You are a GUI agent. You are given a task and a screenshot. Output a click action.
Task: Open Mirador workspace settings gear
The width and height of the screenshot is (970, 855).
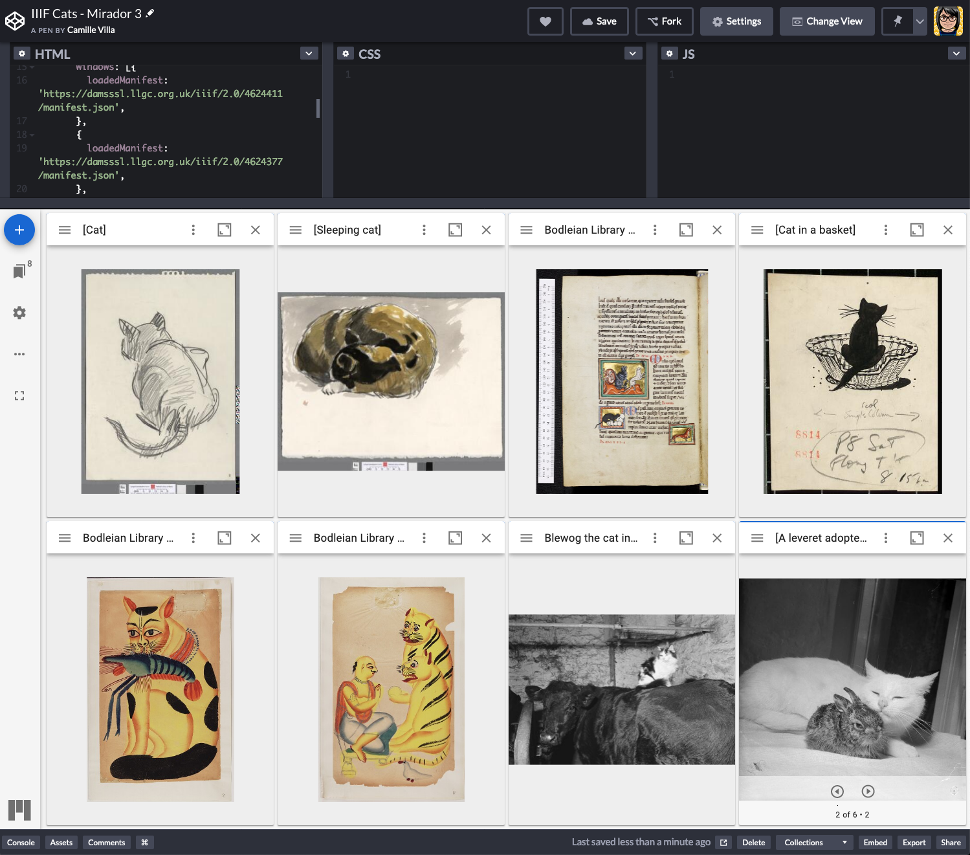(19, 313)
